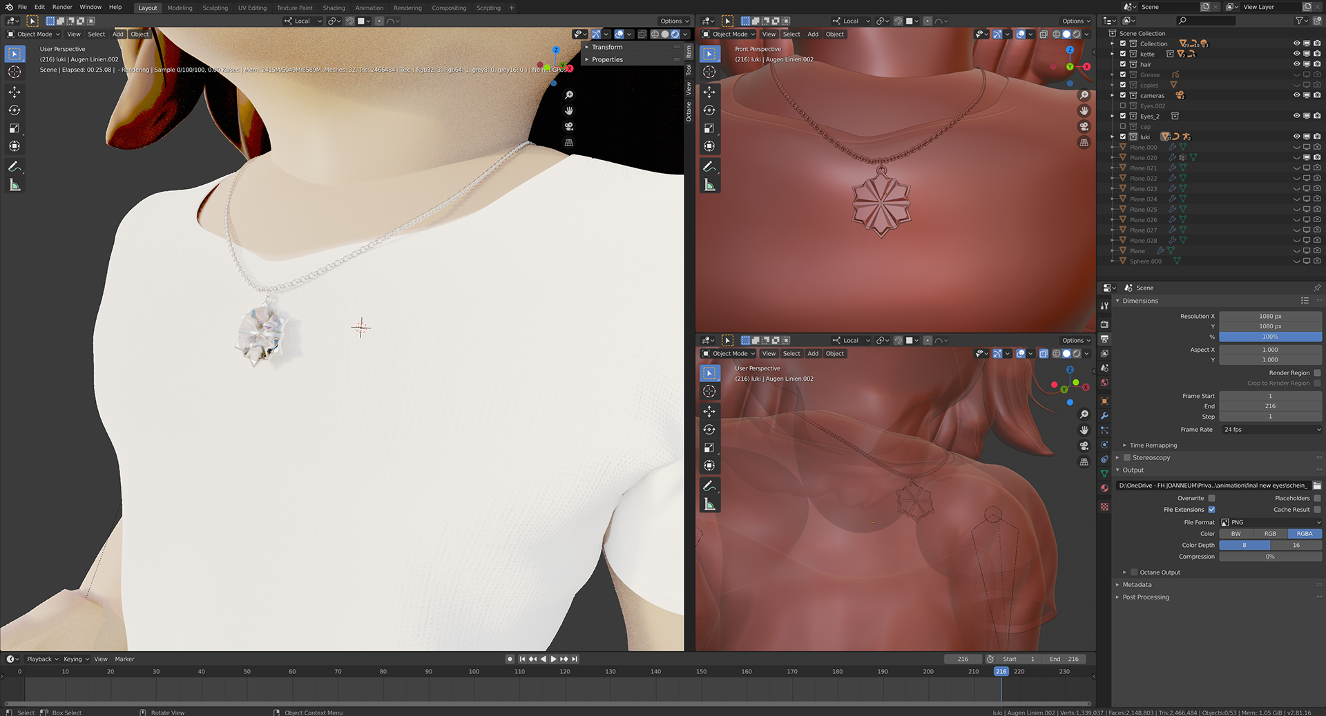Toggle camera view in left viewport
This screenshot has width=1326, height=716.
click(x=569, y=127)
